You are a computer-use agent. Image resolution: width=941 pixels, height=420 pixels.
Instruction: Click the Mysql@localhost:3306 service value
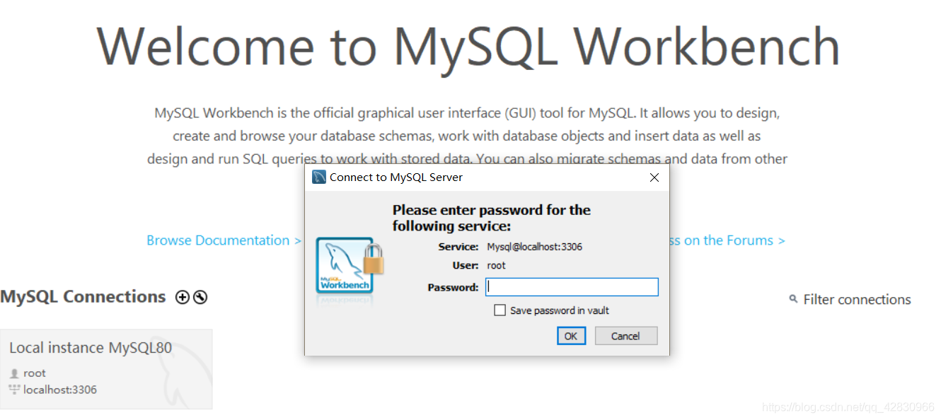[x=535, y=247]
